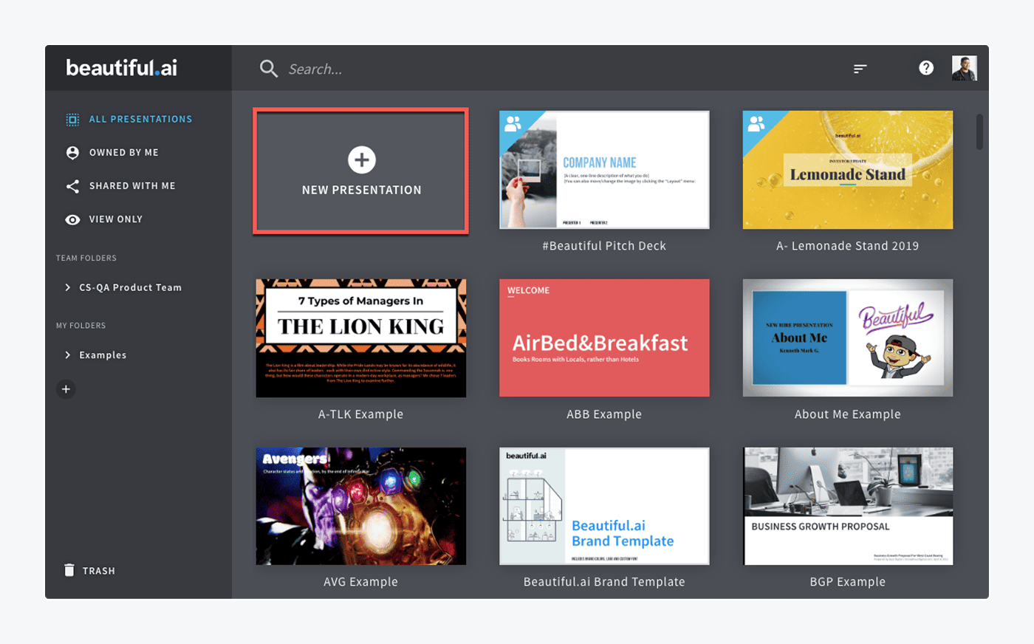Expand the CS-QA Product Team folder

(x=68, y=287)
